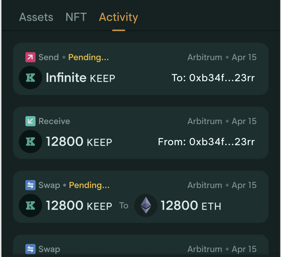Click the KEEP token logo in Receive row
The height and width of the screenshot is (257, 281).
pyautogui.click(x=30, y=141)
